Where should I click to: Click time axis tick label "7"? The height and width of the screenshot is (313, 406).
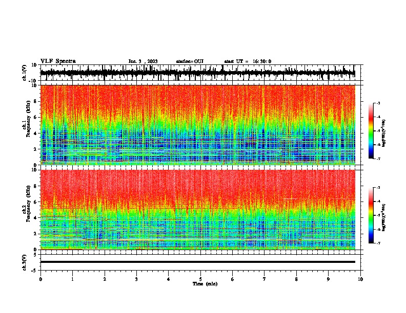[265, 279]
